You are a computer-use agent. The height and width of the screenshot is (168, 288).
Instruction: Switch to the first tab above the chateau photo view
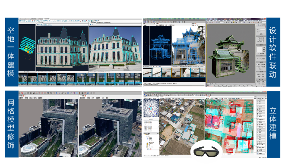click(x=93, y=23)
